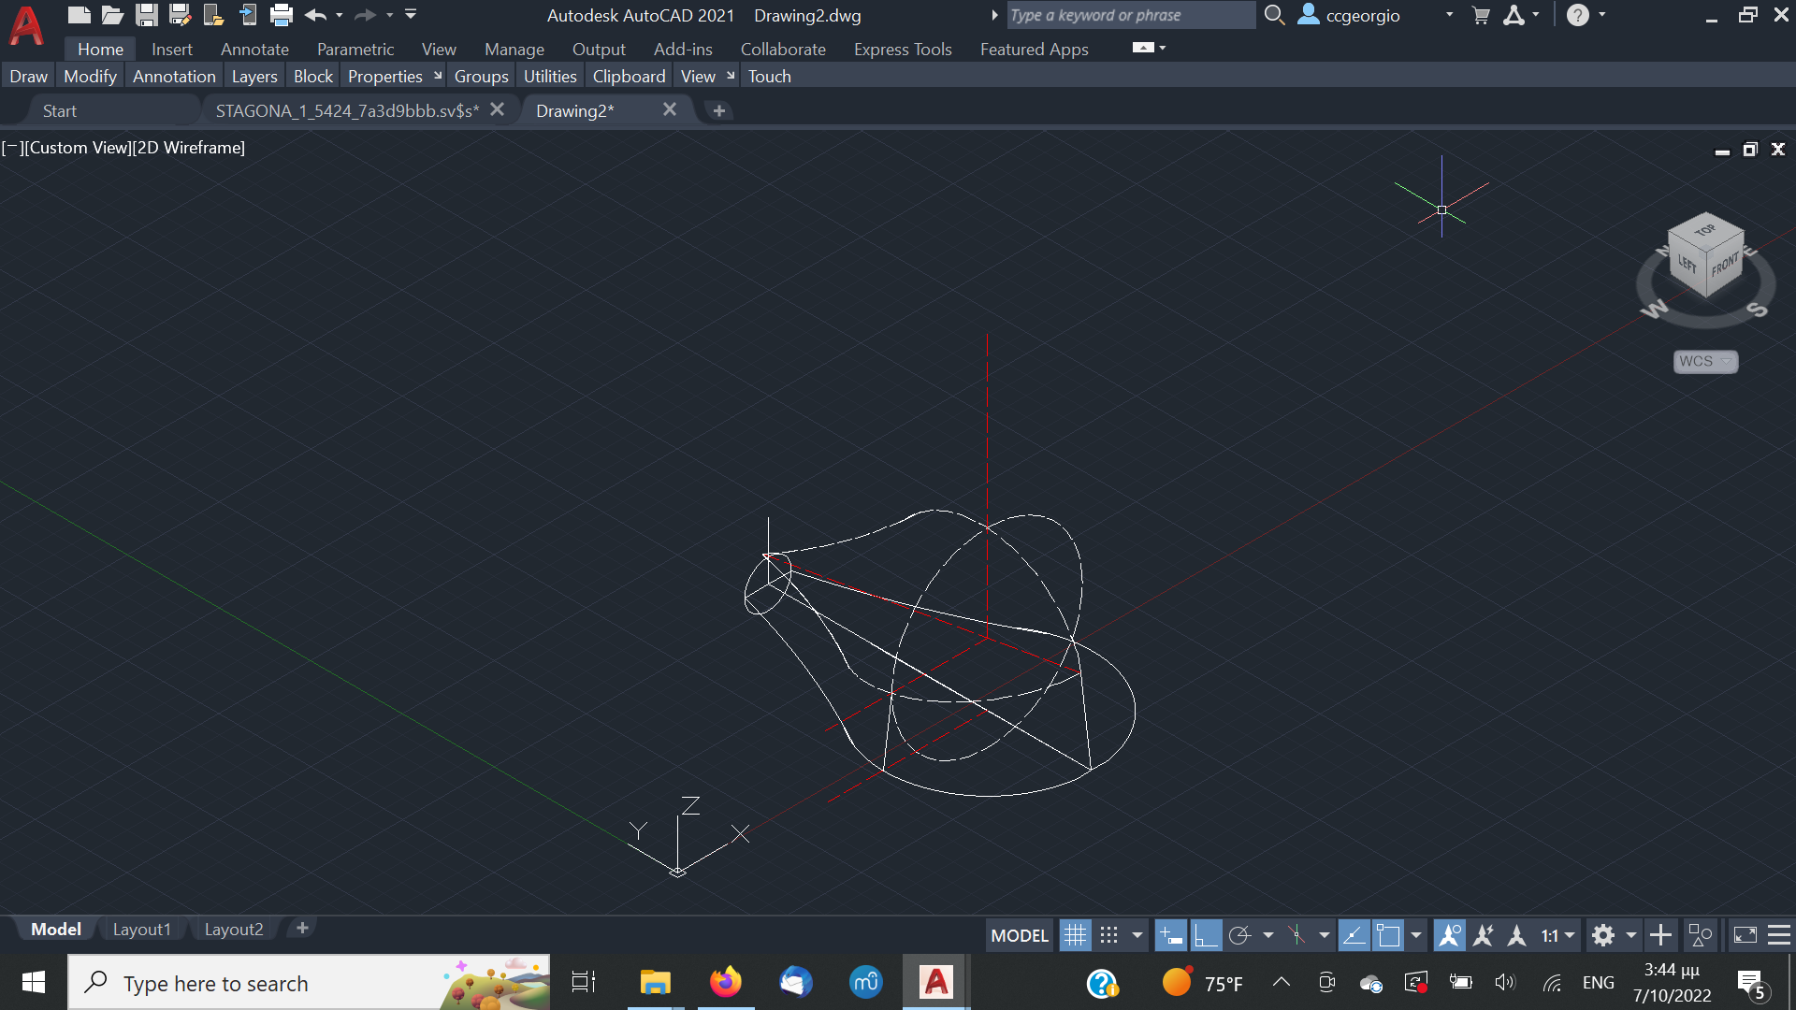Open the Annotate ribbon tab
This screenshot has height=1010, width=1796.
[x=254, y=50]
